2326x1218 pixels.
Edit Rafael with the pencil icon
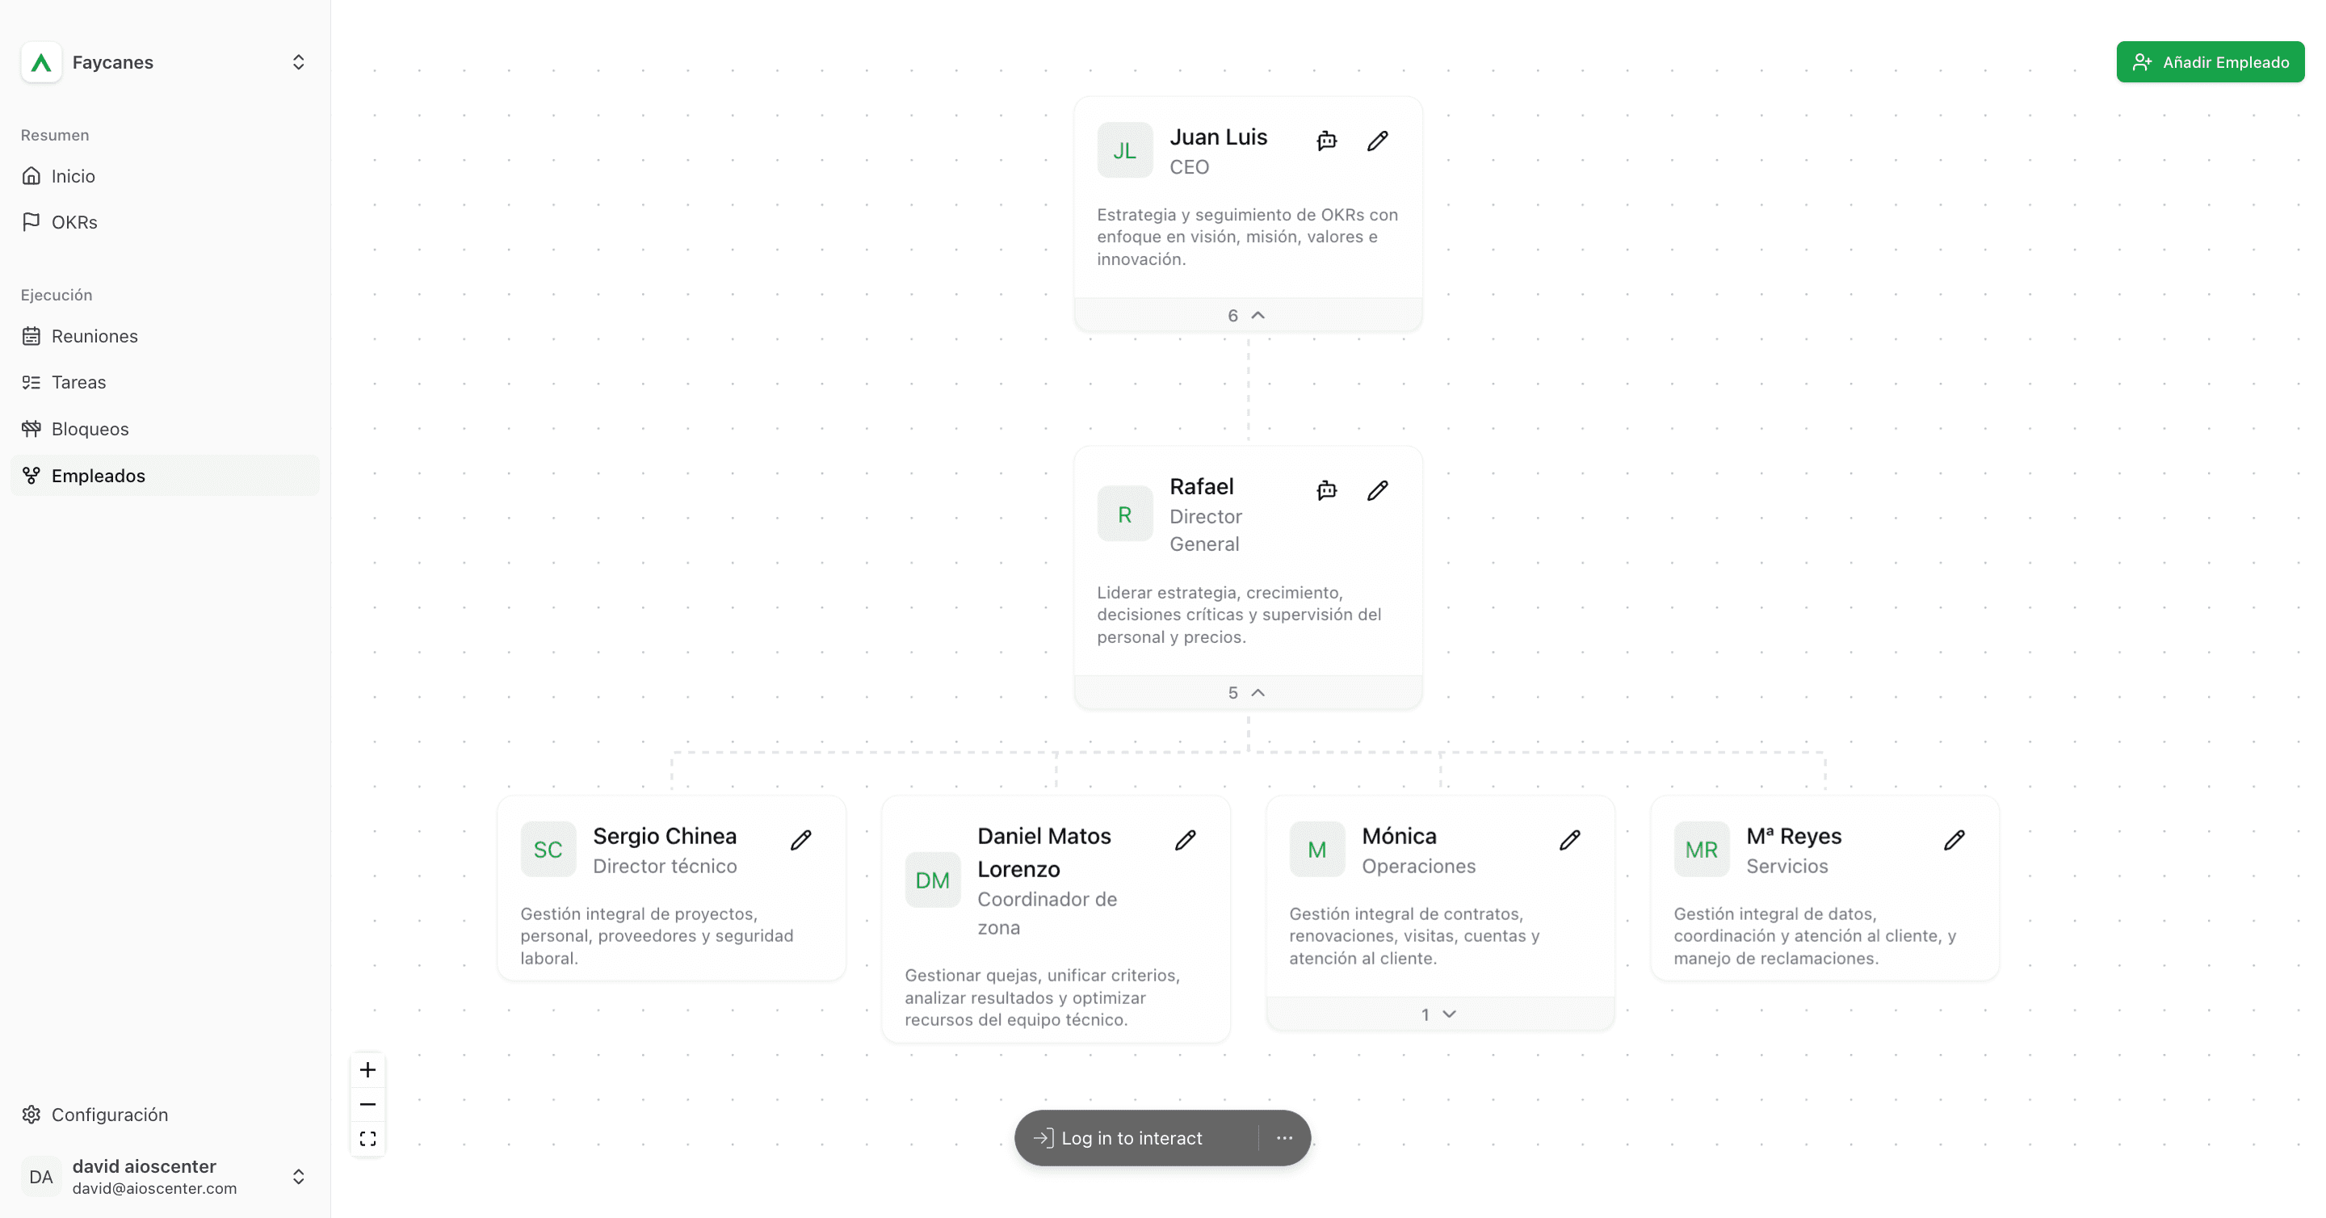tap(1377, 490)
